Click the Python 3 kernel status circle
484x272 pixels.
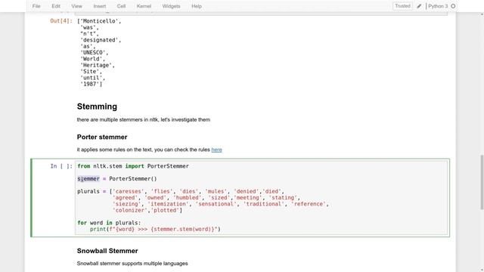tap(453, 6)
